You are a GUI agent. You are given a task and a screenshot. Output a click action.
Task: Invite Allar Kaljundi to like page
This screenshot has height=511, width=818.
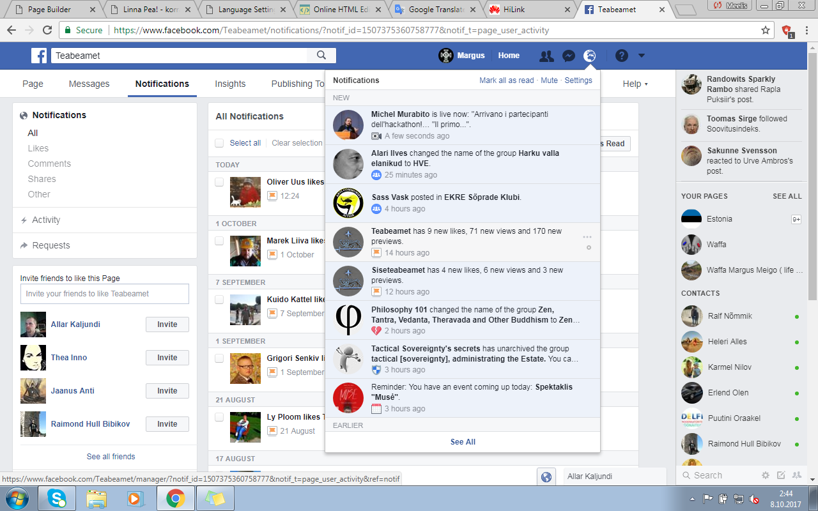(x=167, y=324)
